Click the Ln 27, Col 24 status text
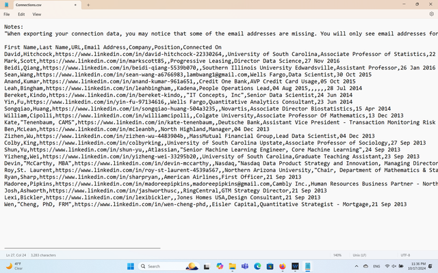438x273 pixels. pos(16,255)
